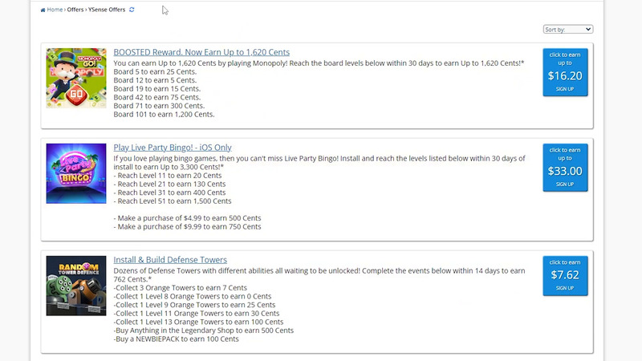Click the $9.99 purchase 750 Cents line

(x=188, y=227)
